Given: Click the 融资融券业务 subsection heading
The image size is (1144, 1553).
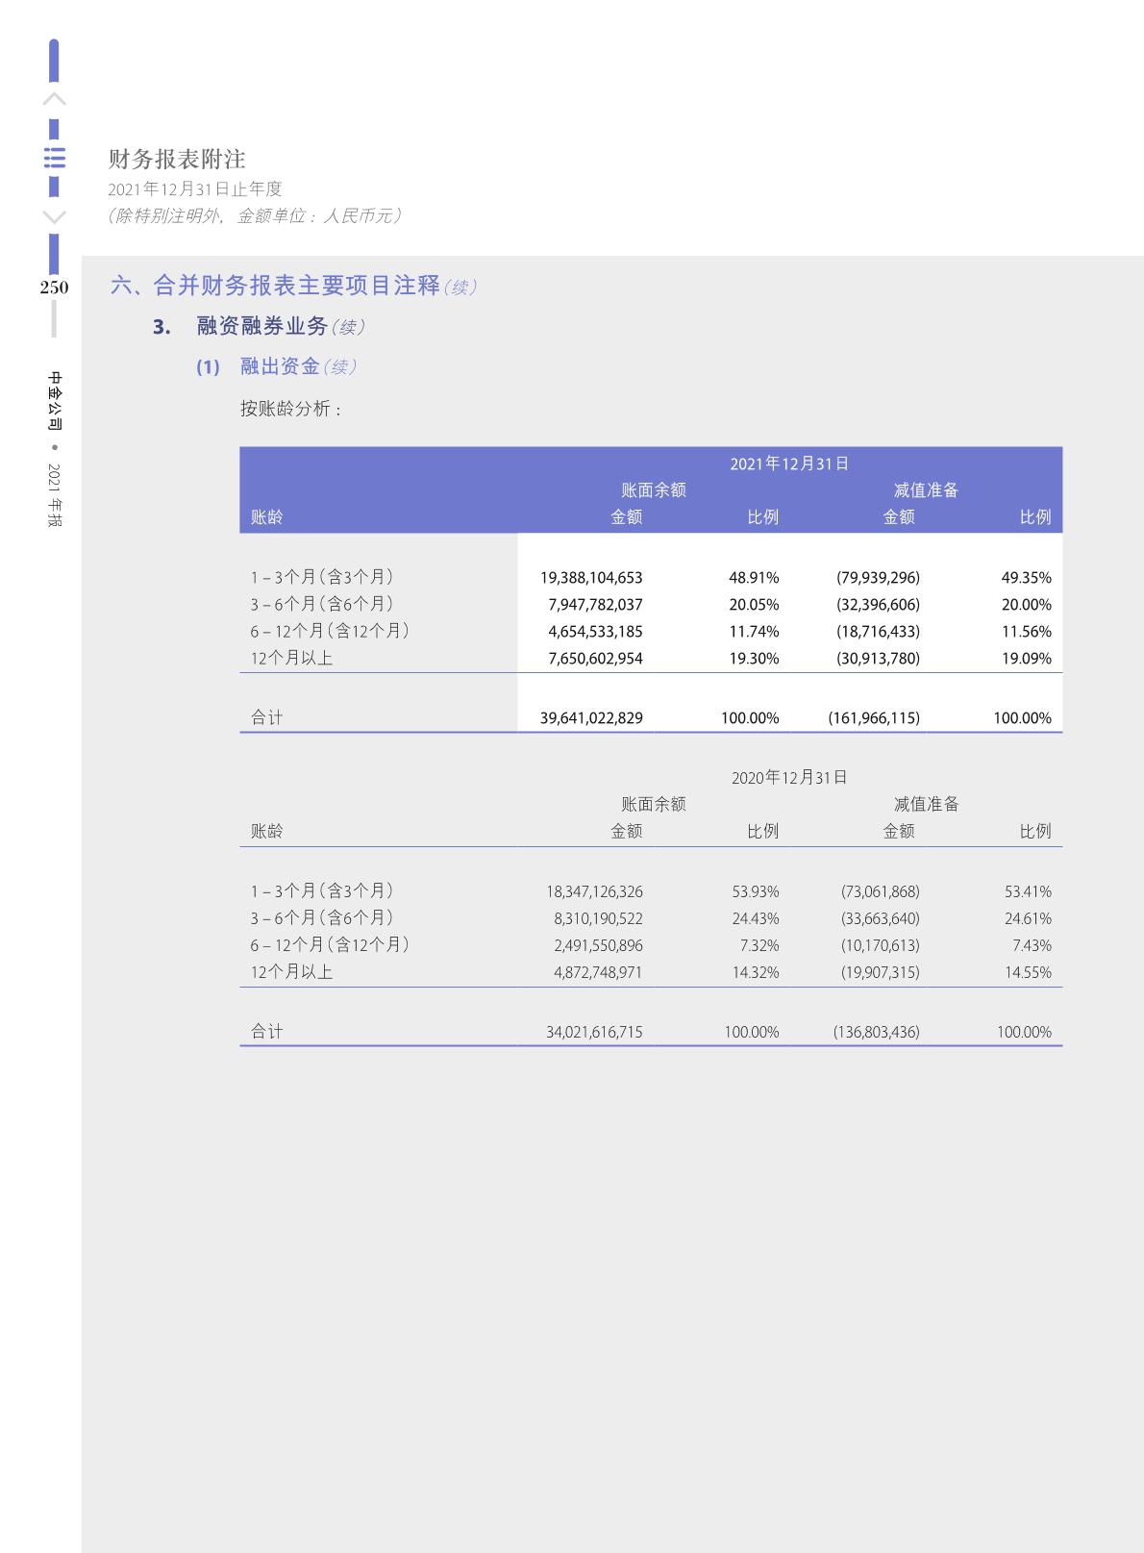Looking at the screenshot, I should pos(262,326).
